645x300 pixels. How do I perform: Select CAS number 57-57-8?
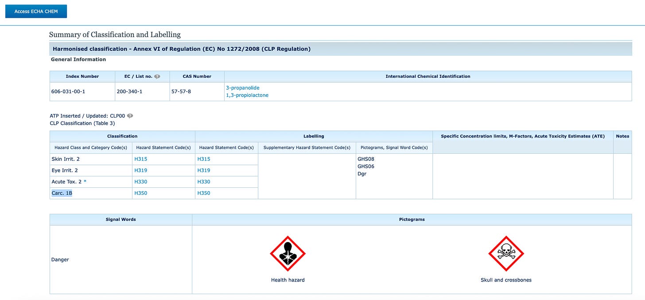[182, 92]
